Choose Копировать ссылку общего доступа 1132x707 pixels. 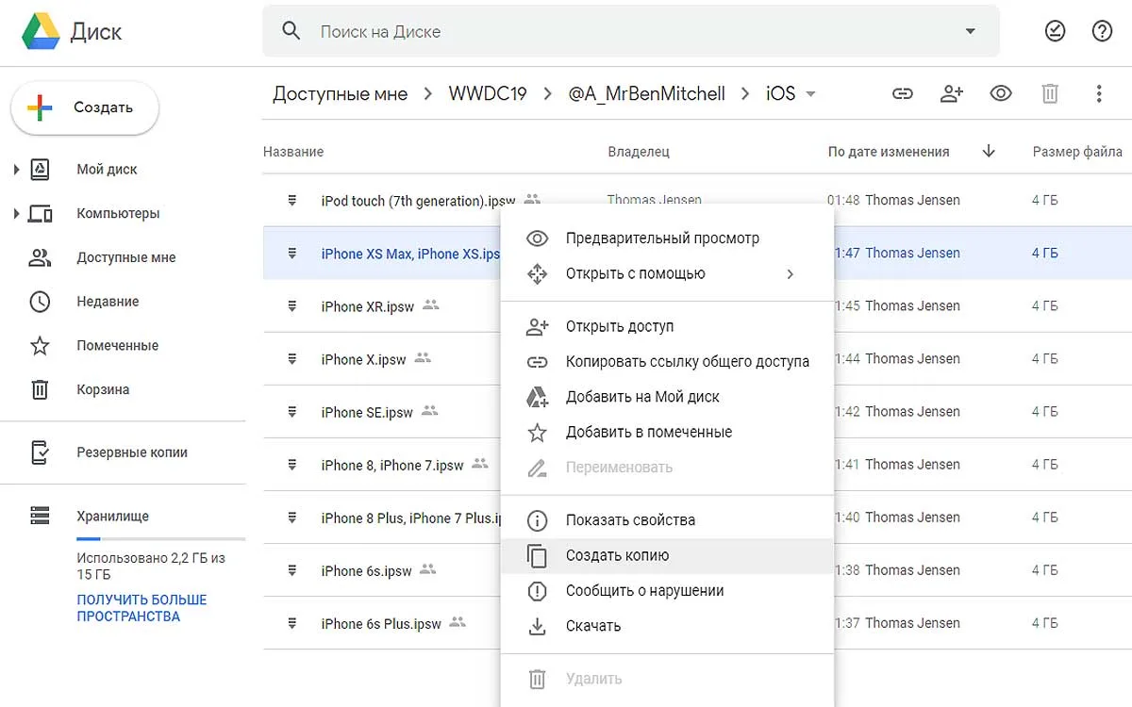click(667, 362)
